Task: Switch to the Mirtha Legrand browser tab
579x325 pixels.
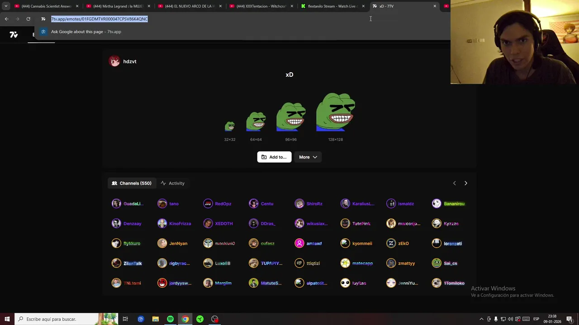Action: click(119, 6)
